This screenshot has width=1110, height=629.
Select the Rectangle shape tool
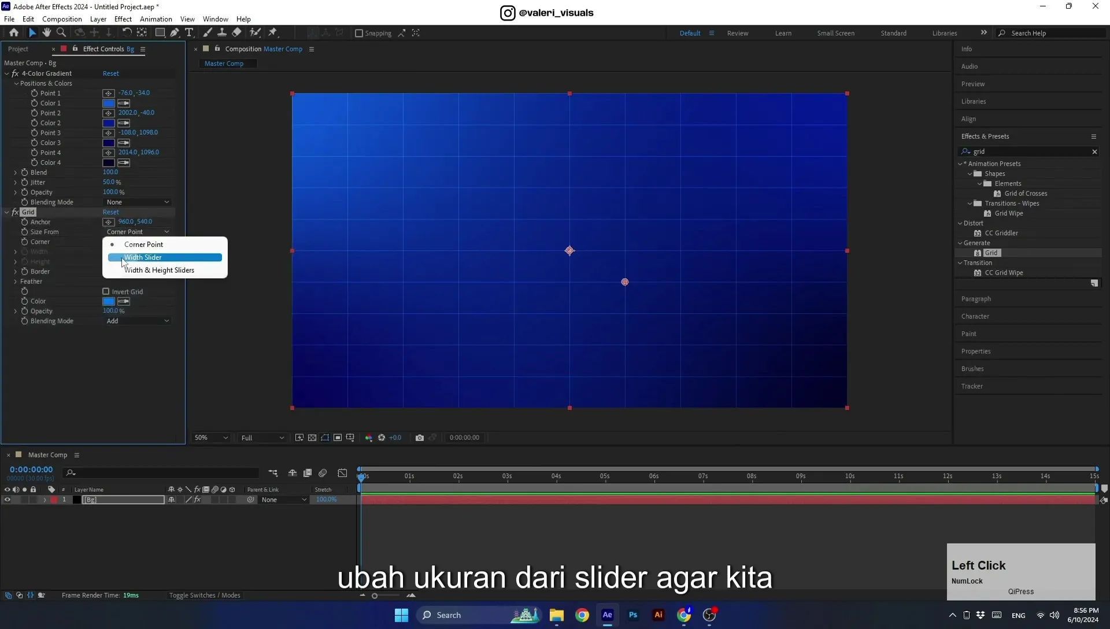160,33
